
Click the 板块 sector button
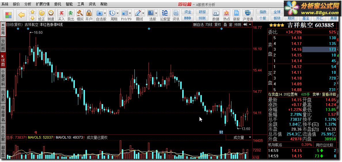tap(277, 18)
